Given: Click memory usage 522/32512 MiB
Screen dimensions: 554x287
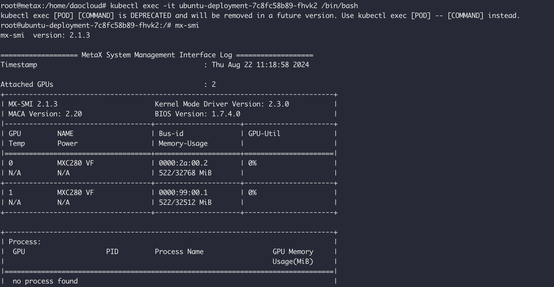Looking at the screenshot, I should pos(185,202).
